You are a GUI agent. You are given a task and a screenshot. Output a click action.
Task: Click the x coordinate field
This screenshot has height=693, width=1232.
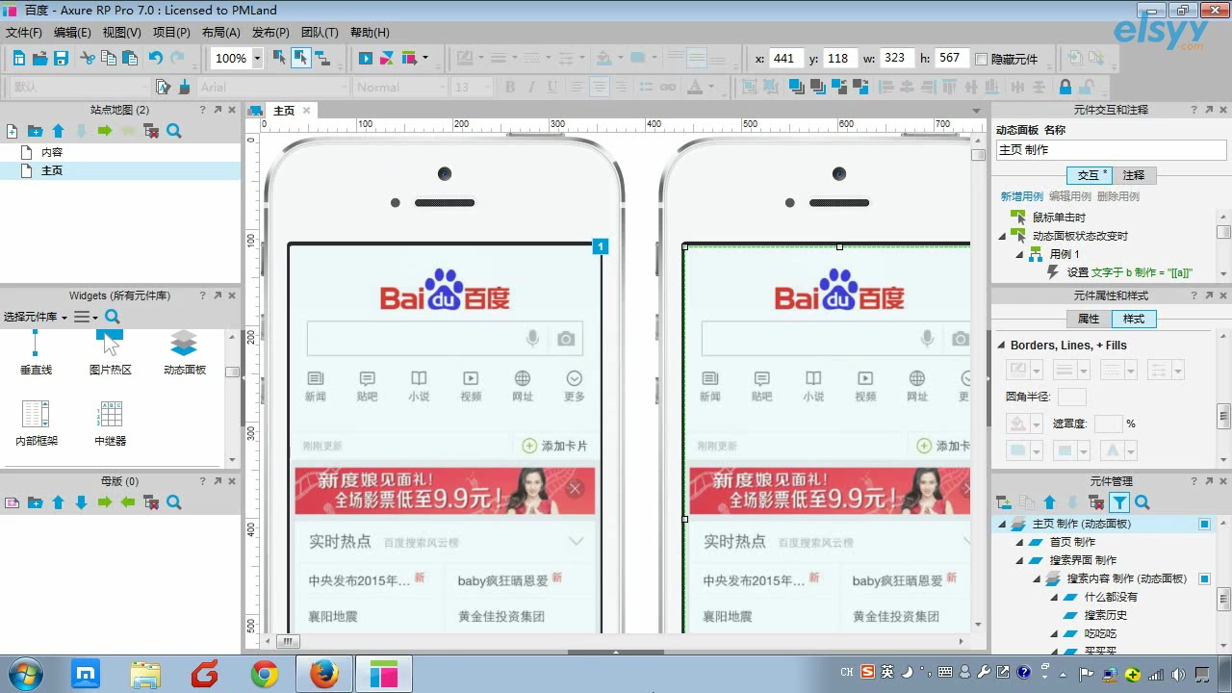click(784, 59)
